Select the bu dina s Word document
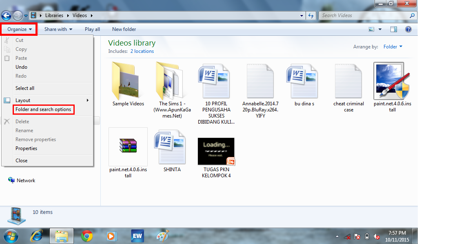Viewport: 470px width, 244px height. point(302,81)
